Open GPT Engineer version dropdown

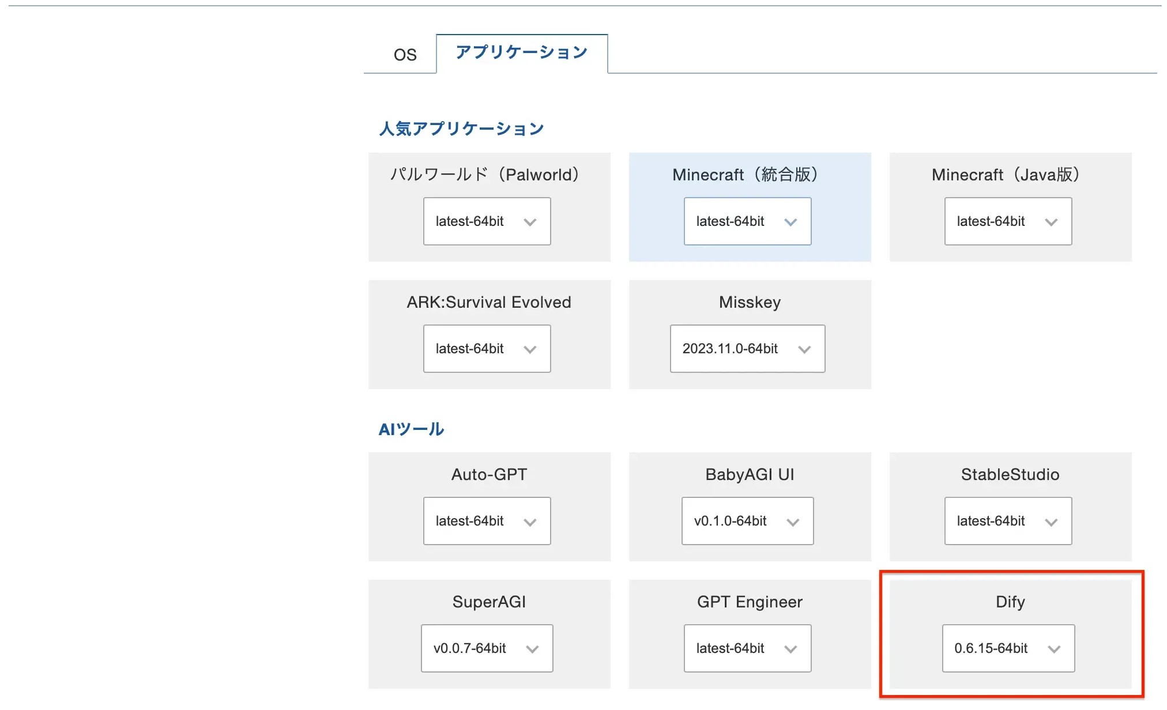pos(748,648)
